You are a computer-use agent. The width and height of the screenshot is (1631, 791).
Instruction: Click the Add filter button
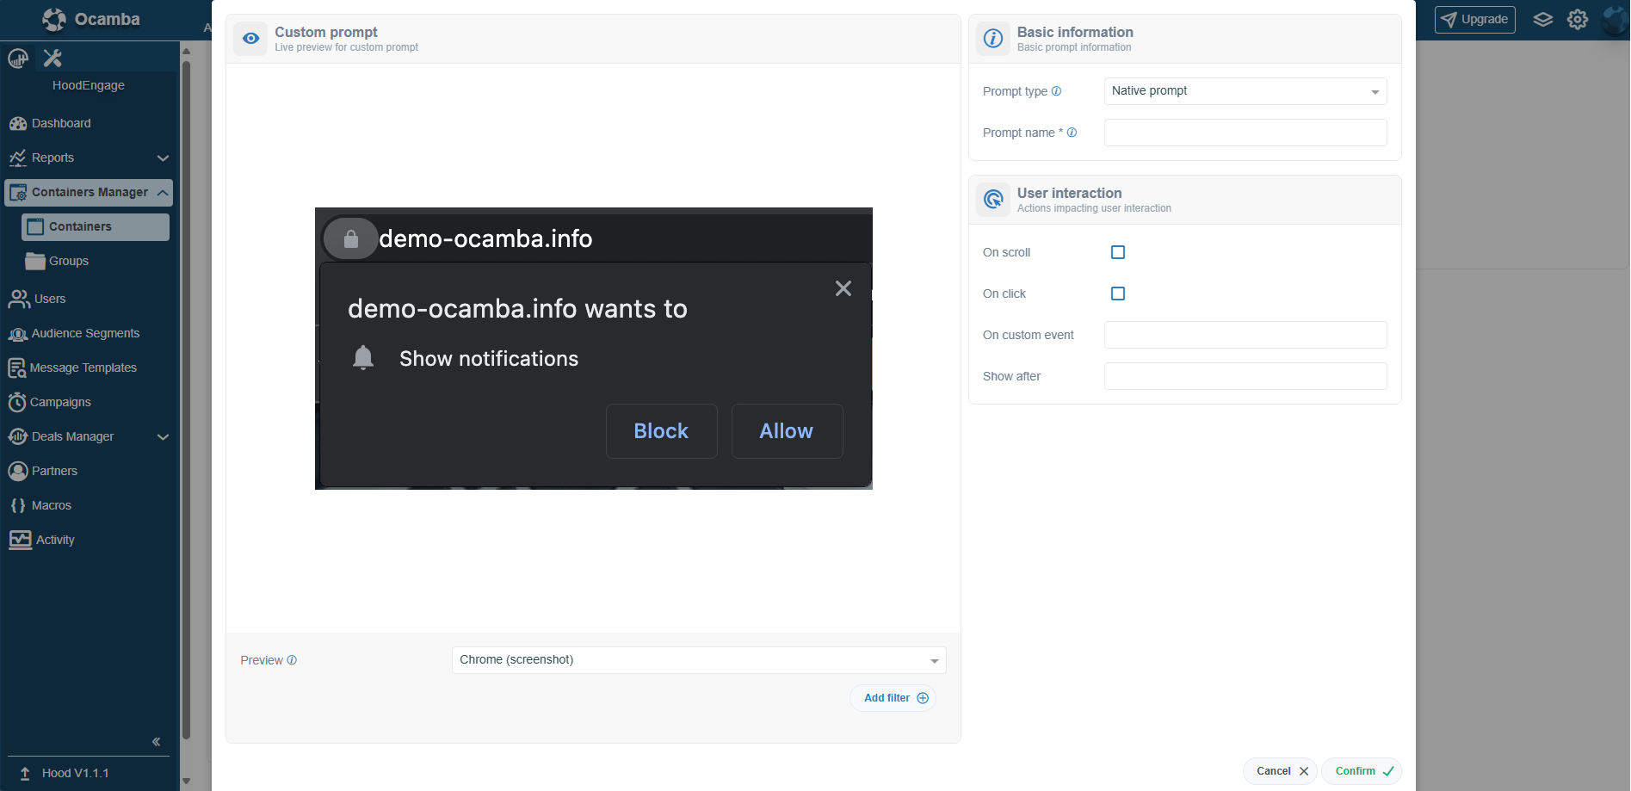point(893,698)
